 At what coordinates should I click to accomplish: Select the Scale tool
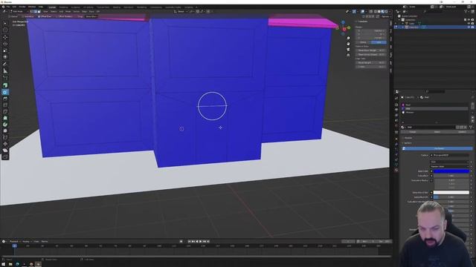(x=5, y=50)
